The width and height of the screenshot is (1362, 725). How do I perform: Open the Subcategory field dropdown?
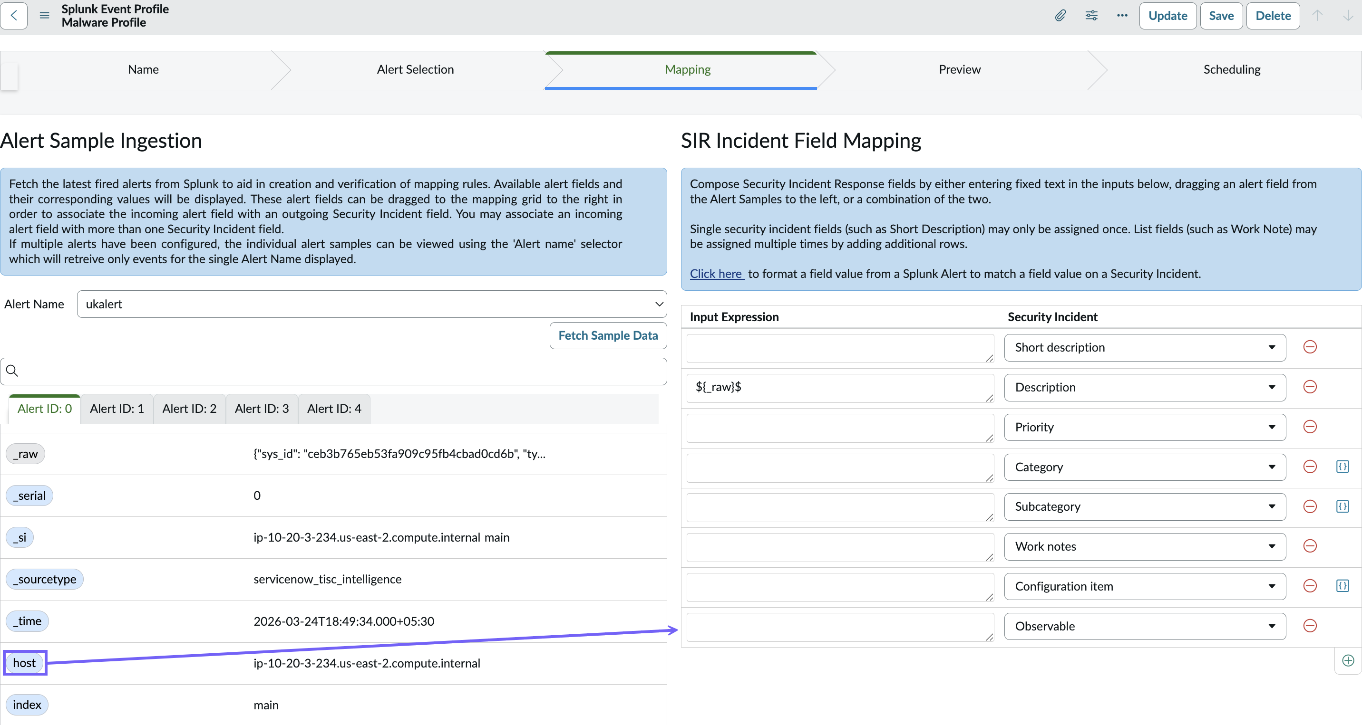click(x=1145, y=507)
